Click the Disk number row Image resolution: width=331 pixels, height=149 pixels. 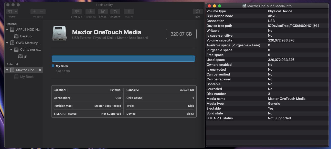tap(267, 94)
